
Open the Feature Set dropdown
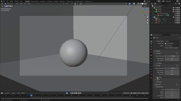point(172,43)
